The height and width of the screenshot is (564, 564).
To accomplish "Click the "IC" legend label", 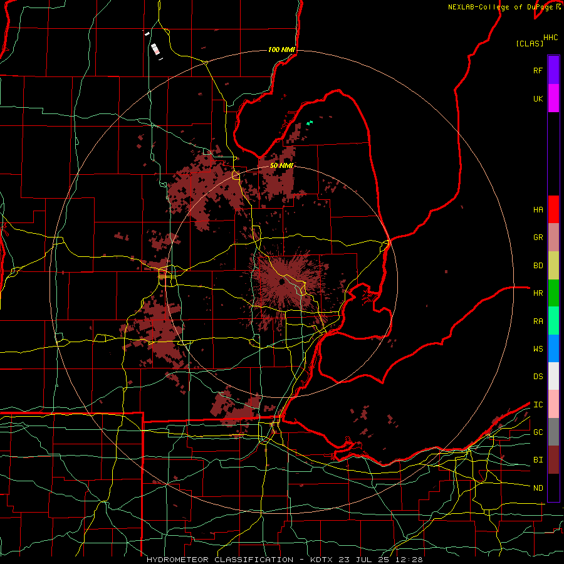I will pyautogui.click(x=538, y=405).
